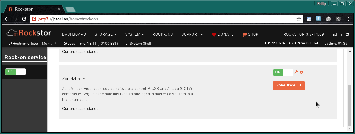
Task: Toggle the Rock-on service switch
Action: (16, 72)
